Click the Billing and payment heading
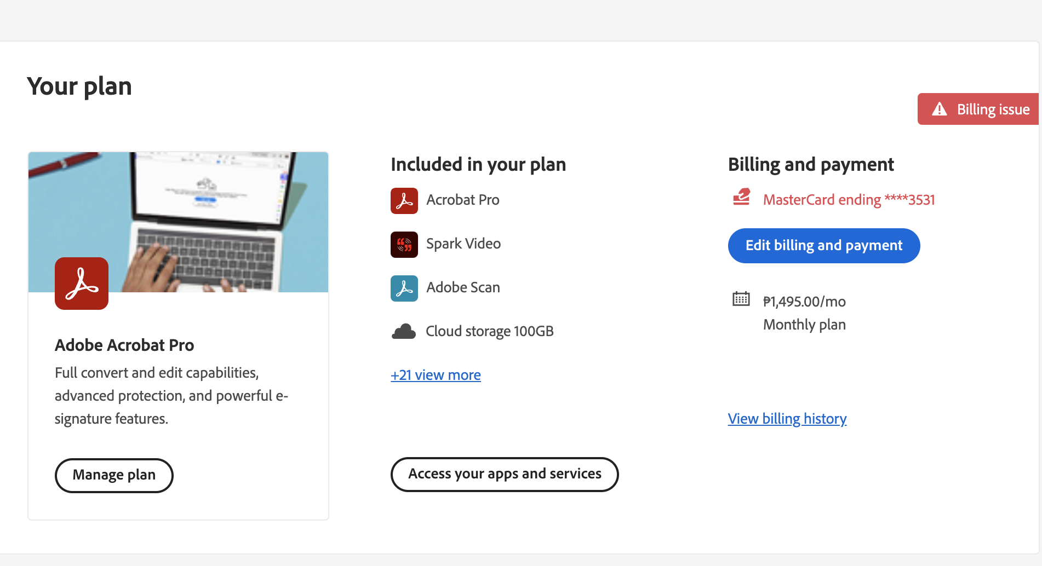Image resolution: width=1042 pixels, height=566 pixels. [810, 164]
